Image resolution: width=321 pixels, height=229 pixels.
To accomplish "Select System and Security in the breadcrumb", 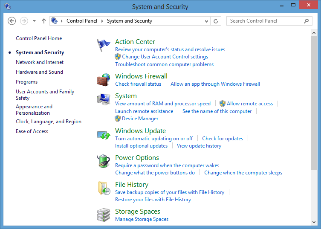I will point(130,21).
